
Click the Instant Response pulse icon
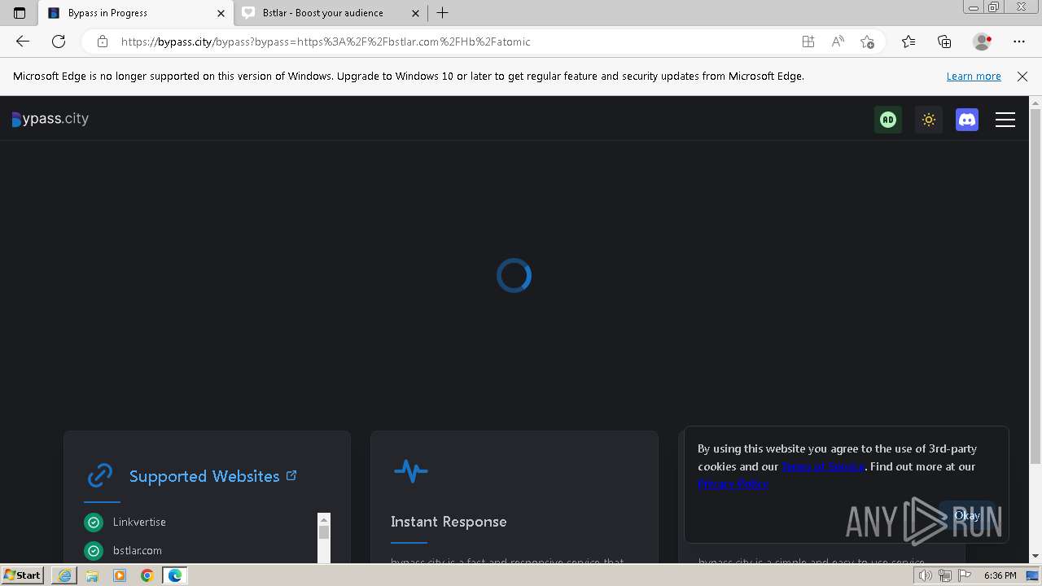pos(410,470)
